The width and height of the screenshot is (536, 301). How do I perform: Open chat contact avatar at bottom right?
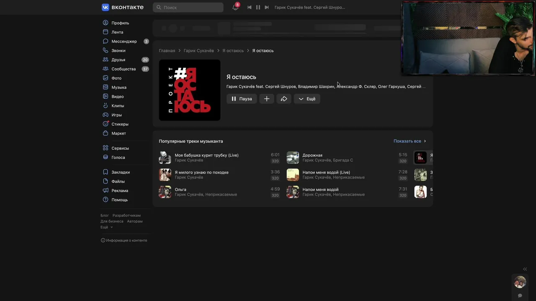[x=520, y=282]
